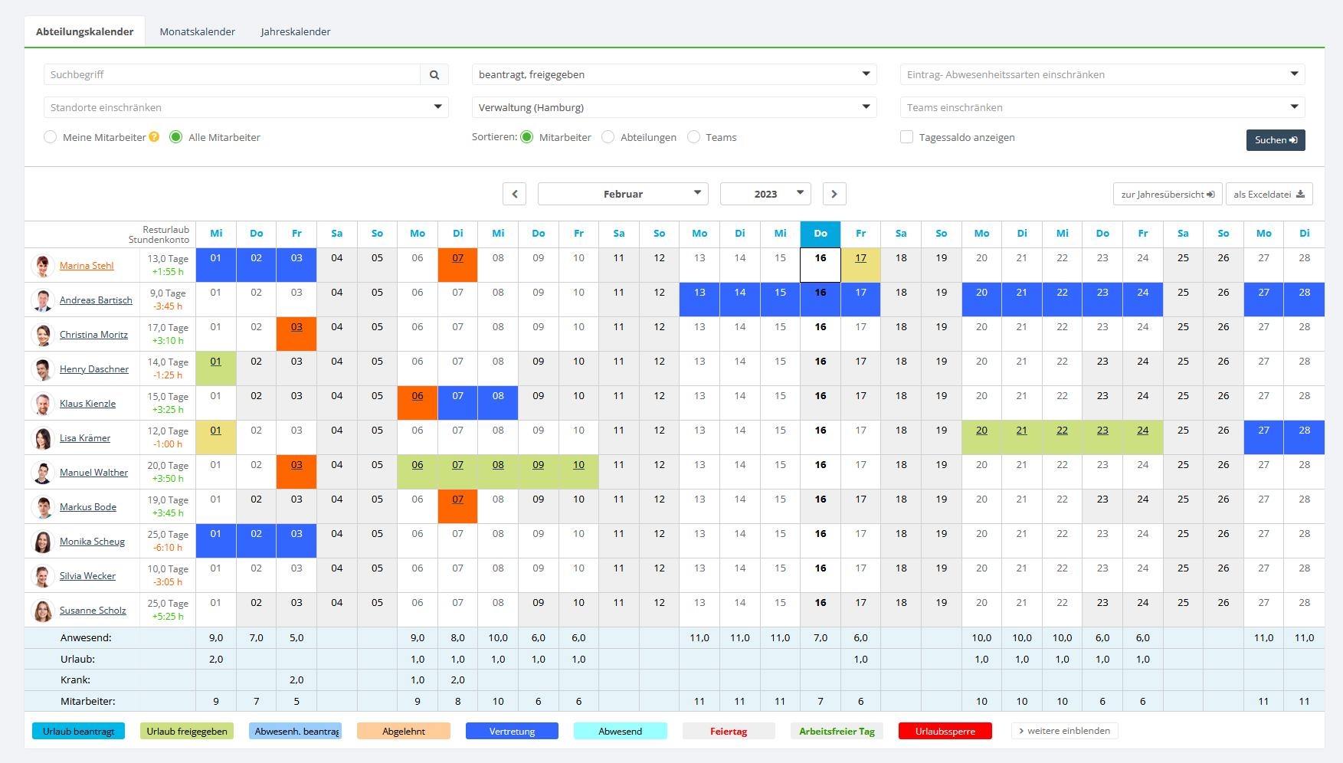Click the help icon beside Meine Mitarbeiter

point(154,137)
